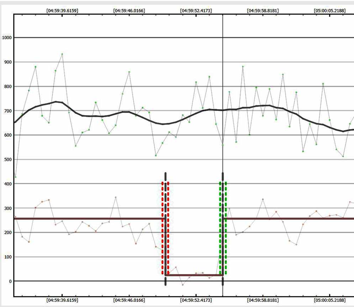Click the 800 y-axis label

click(x=8, y=87)
